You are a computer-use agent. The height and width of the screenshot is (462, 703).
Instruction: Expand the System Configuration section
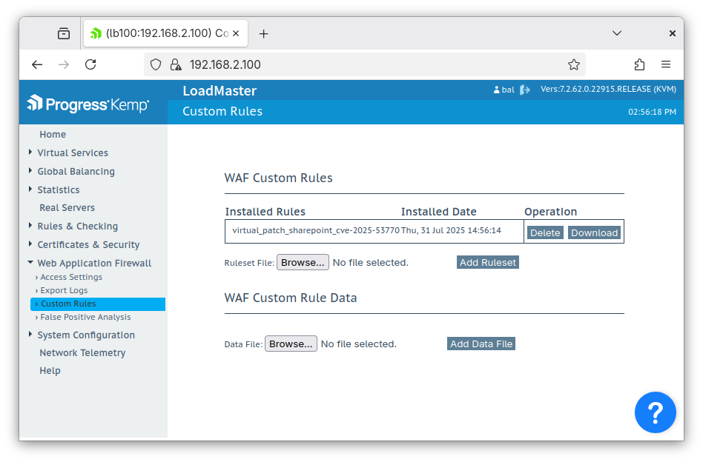[x=85, y=335]
